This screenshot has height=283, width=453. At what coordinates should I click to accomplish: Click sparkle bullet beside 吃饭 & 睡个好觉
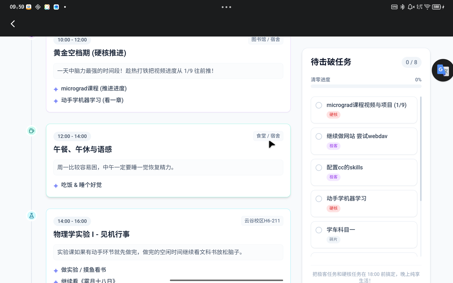click(x=56, y=186)
